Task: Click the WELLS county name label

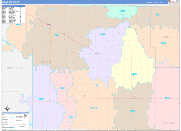Action: click(46, 62)
